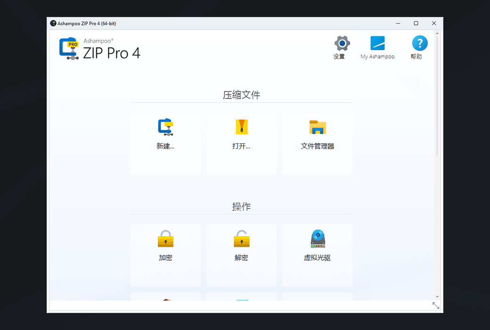
Task: Minimize the Ashampoo ZIP Pro window
Action: (398, 24)
